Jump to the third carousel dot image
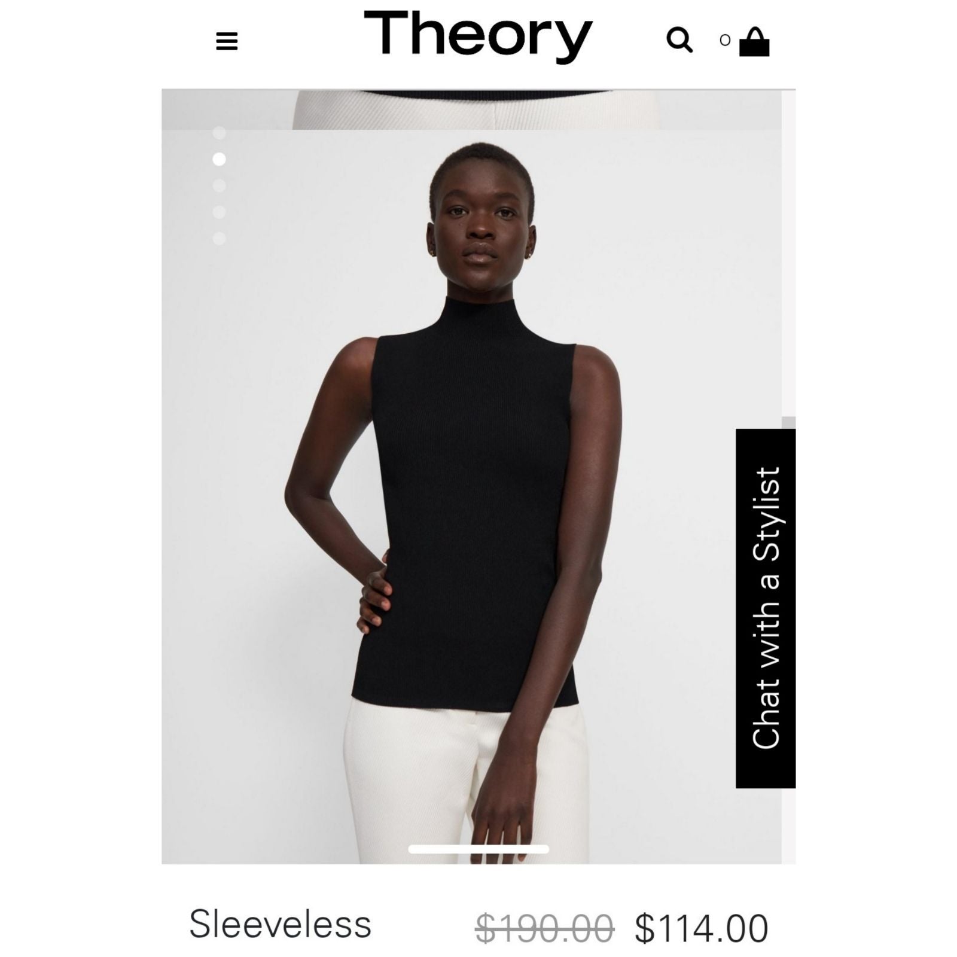The image size is (957, 957). [220, 185]
